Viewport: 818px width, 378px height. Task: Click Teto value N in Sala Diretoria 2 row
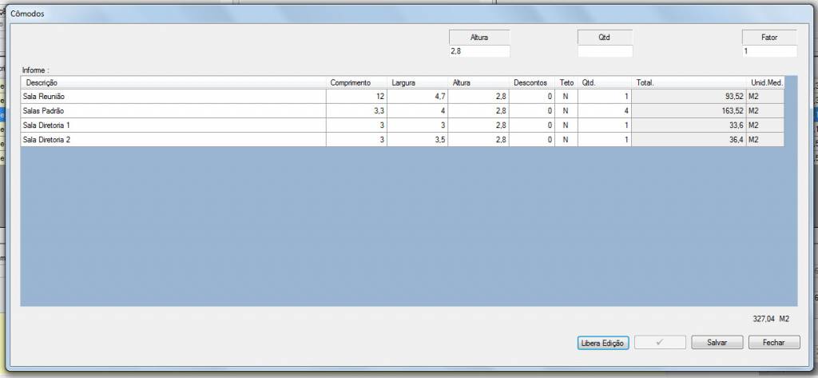click(x=566, y=139)
